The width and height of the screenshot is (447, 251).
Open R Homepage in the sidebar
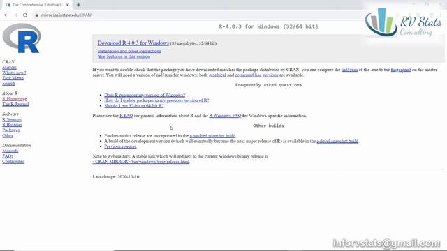pos(15,99)
